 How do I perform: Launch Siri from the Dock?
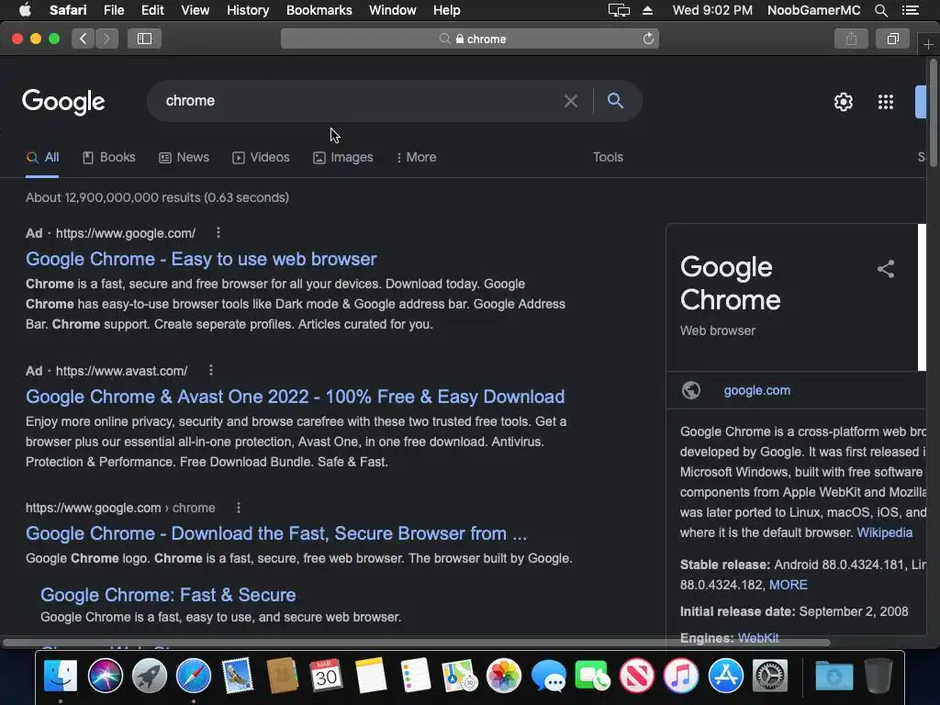click(105, 676)
